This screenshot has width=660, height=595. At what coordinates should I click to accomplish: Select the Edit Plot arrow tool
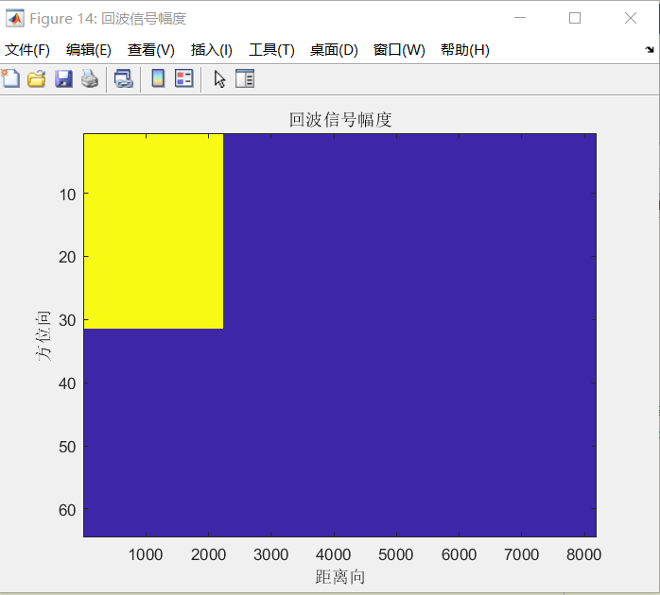tap(219, 78)
